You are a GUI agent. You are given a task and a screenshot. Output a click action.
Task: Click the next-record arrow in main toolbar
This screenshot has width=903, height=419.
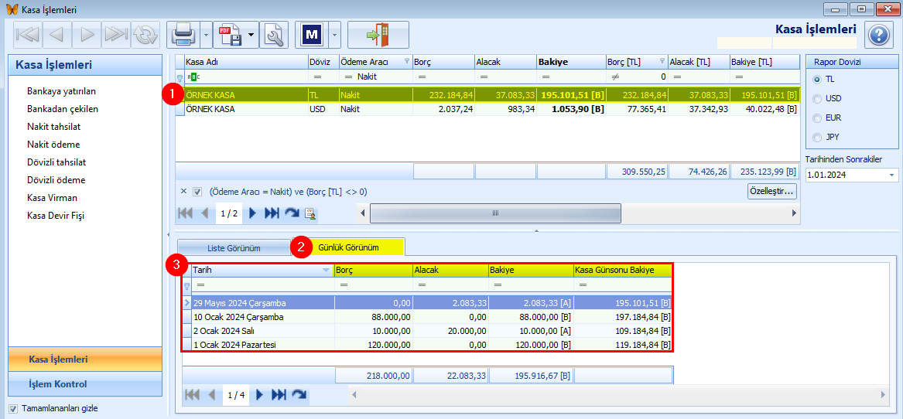(87, 35)
